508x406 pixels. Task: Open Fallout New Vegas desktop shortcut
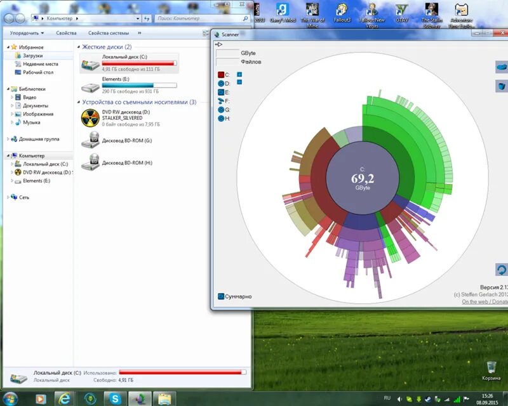[372, 15]
